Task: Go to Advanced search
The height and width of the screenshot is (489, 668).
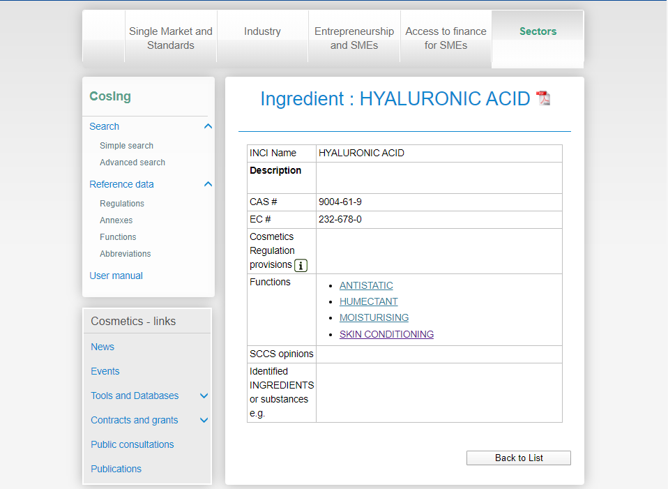Action: (132, 163)
